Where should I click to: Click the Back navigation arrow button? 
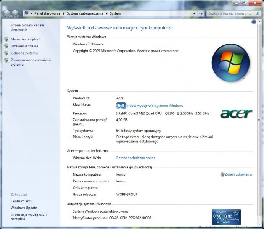[6, 13]
